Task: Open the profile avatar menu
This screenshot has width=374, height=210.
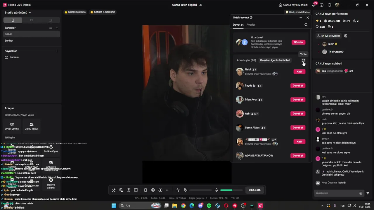Action: click(337, 5)
